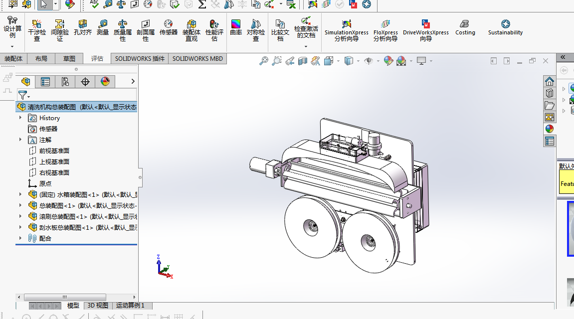
Task: Toggle 曲率 curvature display
Action: pos(236,27)
